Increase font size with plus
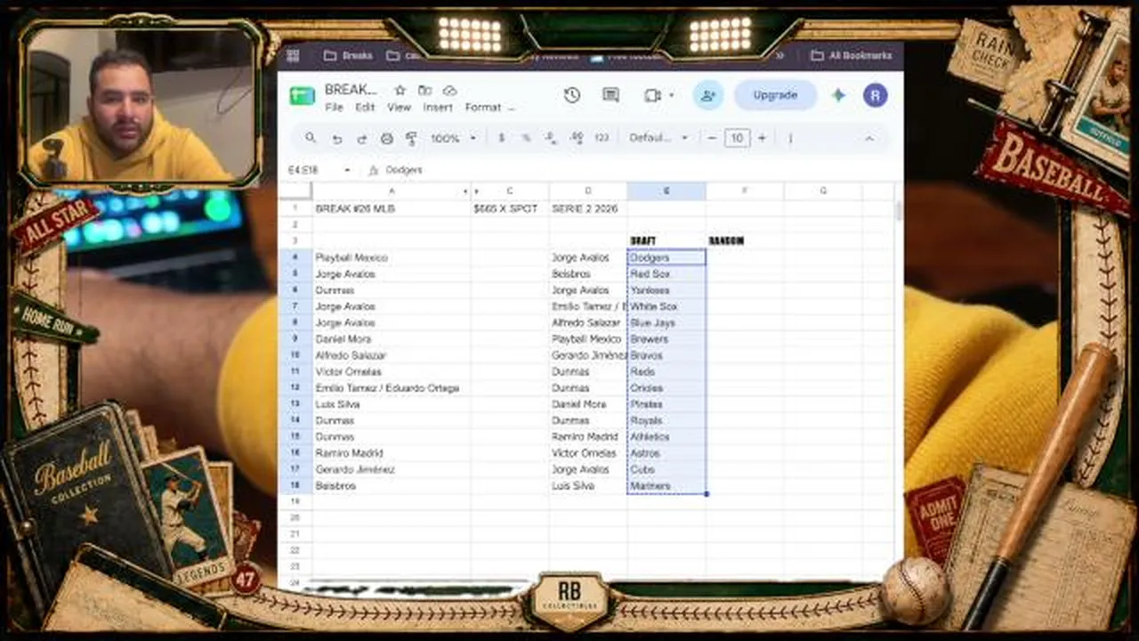The width and height of the screenshot is (1139, 641). tap(762, 138)
